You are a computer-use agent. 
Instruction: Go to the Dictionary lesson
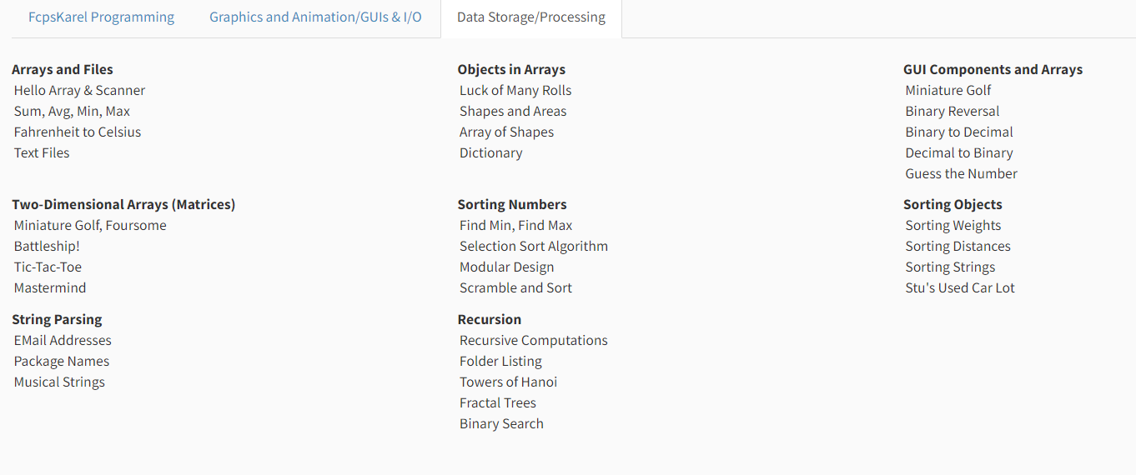tap(490, 152)
